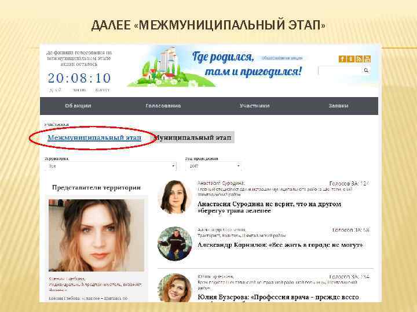
Task: Open Anastasia Surodina's article headline
Action: point(269,207)
